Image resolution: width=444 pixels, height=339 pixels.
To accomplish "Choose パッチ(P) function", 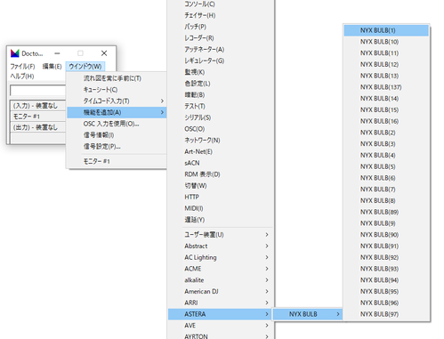I will point(221,27).
